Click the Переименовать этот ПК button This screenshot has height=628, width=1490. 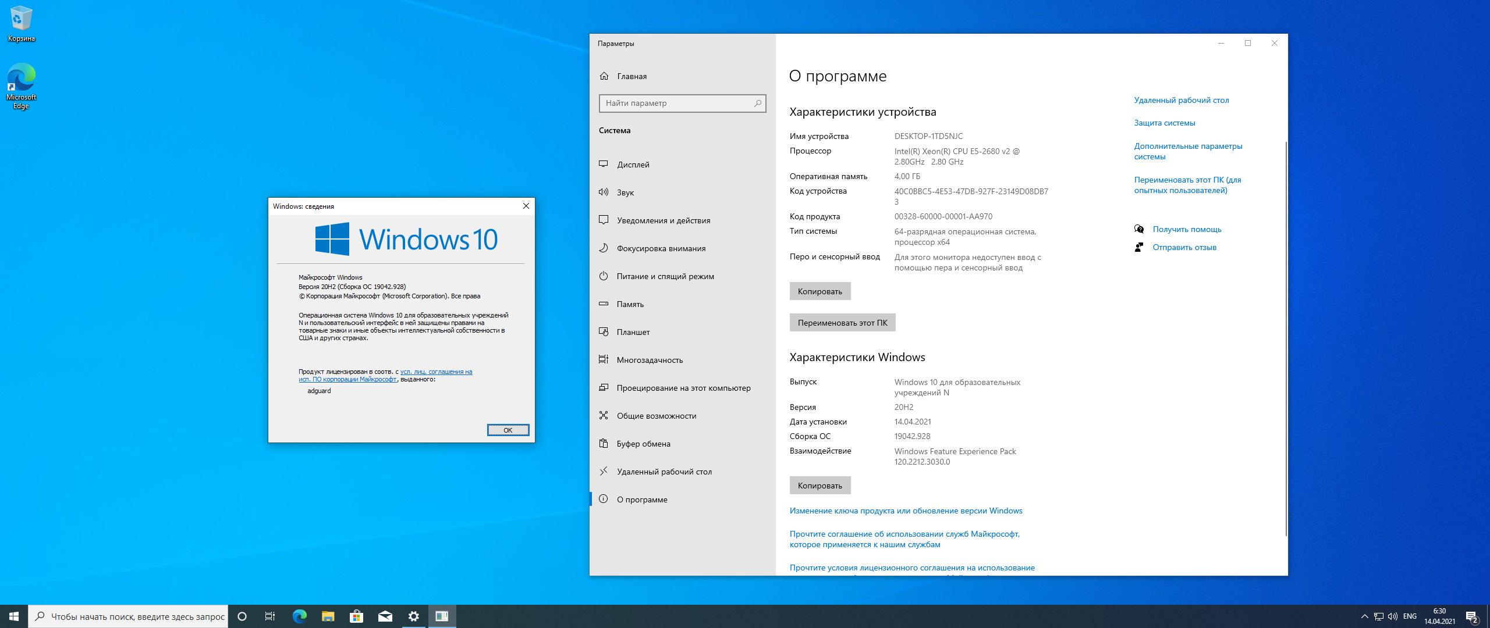coord(842,323)
